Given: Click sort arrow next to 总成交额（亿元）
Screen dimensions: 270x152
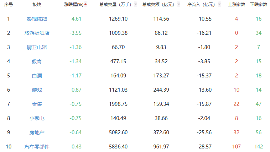Looking at the screenshot, I should (178, 5).
